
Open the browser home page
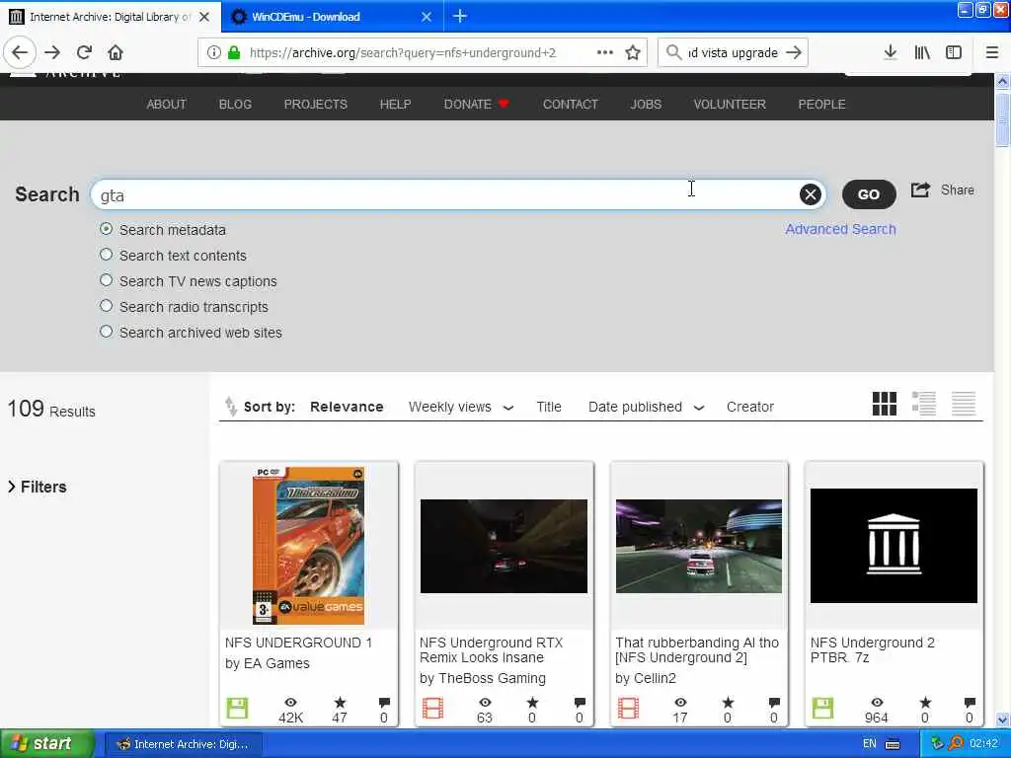[116, 52]
